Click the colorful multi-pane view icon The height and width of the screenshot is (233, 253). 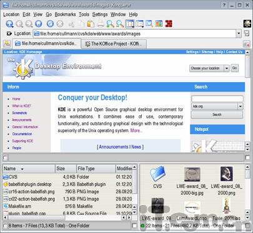pyautogui.click(x=159, y=24)
